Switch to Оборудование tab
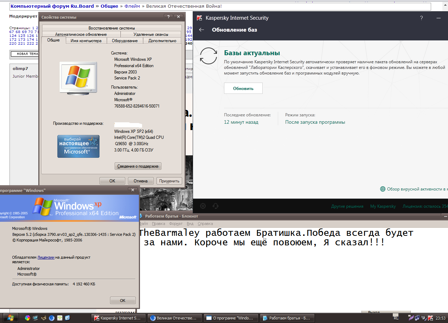Screen dimensions: 448x323 pyautogui.click(x=125, y=41)
